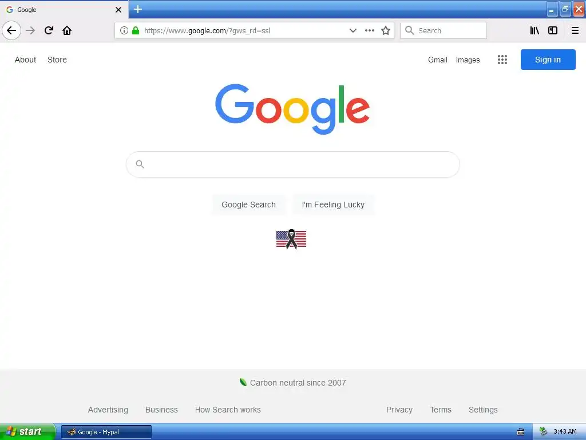Open the Business footer link

point(161,410)
